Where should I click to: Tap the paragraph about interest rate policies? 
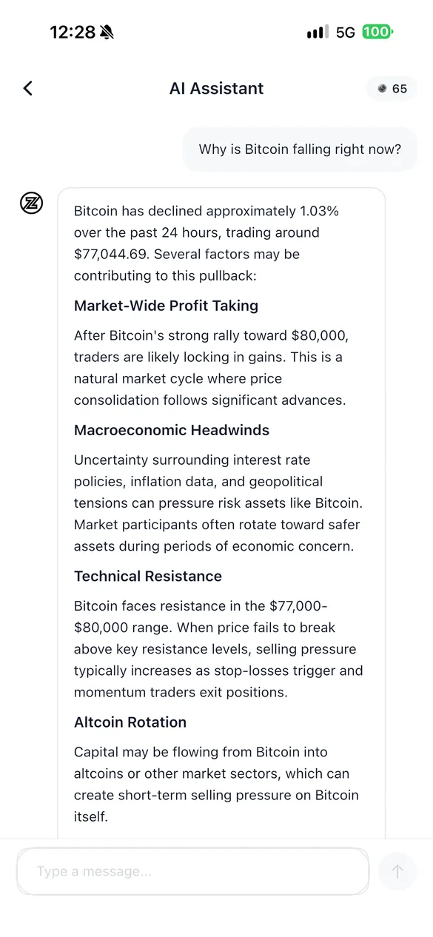[x=218, y=503]
